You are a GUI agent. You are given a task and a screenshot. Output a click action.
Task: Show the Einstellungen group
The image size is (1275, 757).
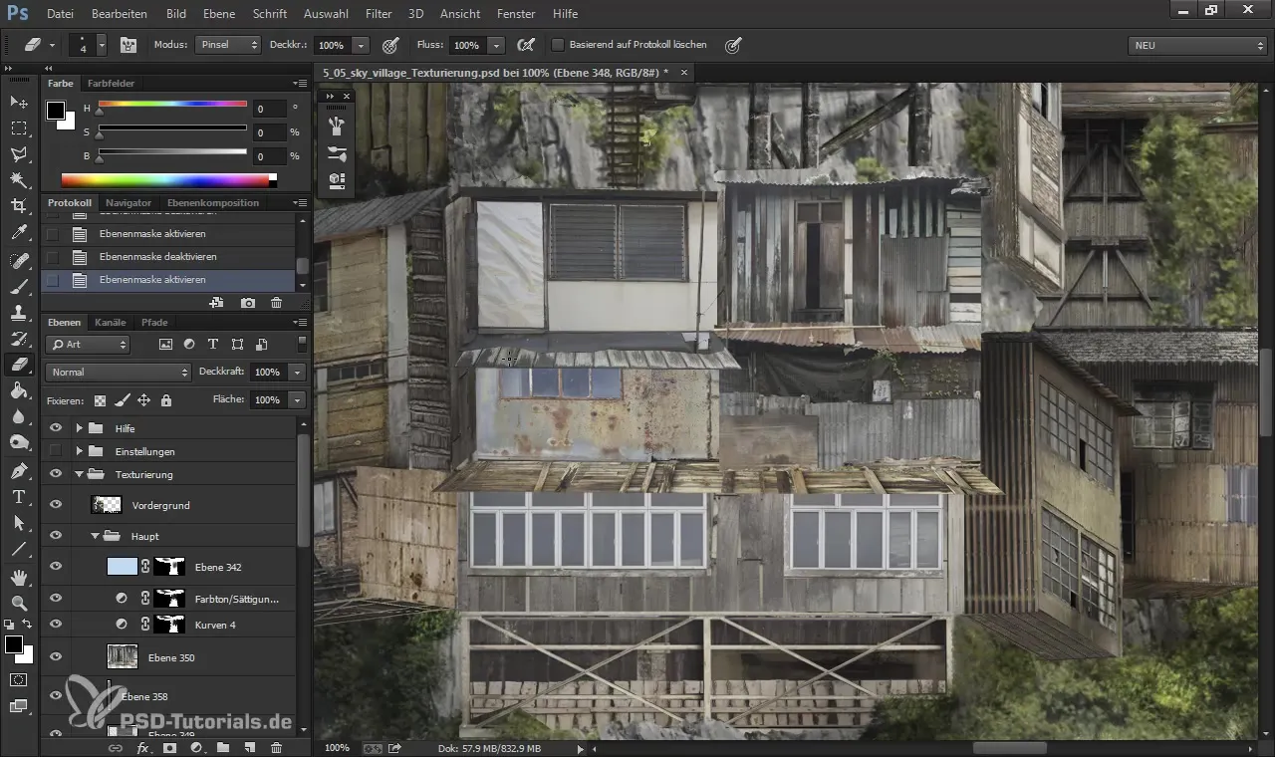56,451
